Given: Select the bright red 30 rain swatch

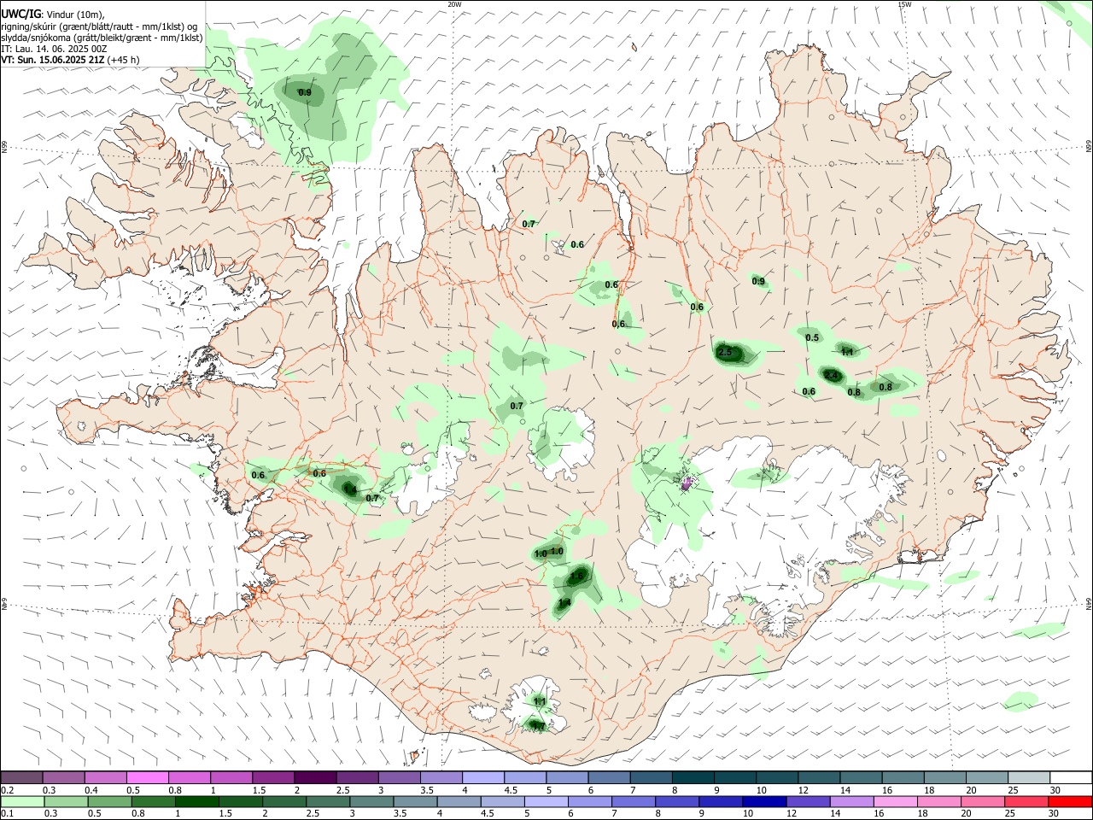Looking at the screenshot, I should [1071, 801].
